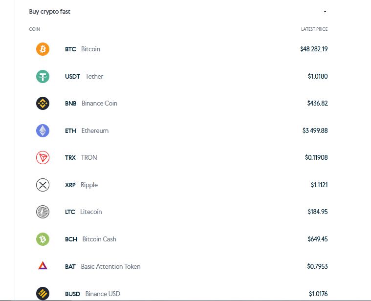Click the orange Bitcoin coin icon

pyautogui.click(x=43, y=49)
